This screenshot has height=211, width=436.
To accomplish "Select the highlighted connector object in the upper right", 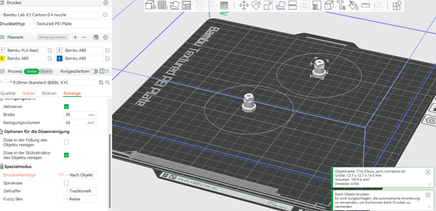I will pyautogui.click(x=319, y=69).
